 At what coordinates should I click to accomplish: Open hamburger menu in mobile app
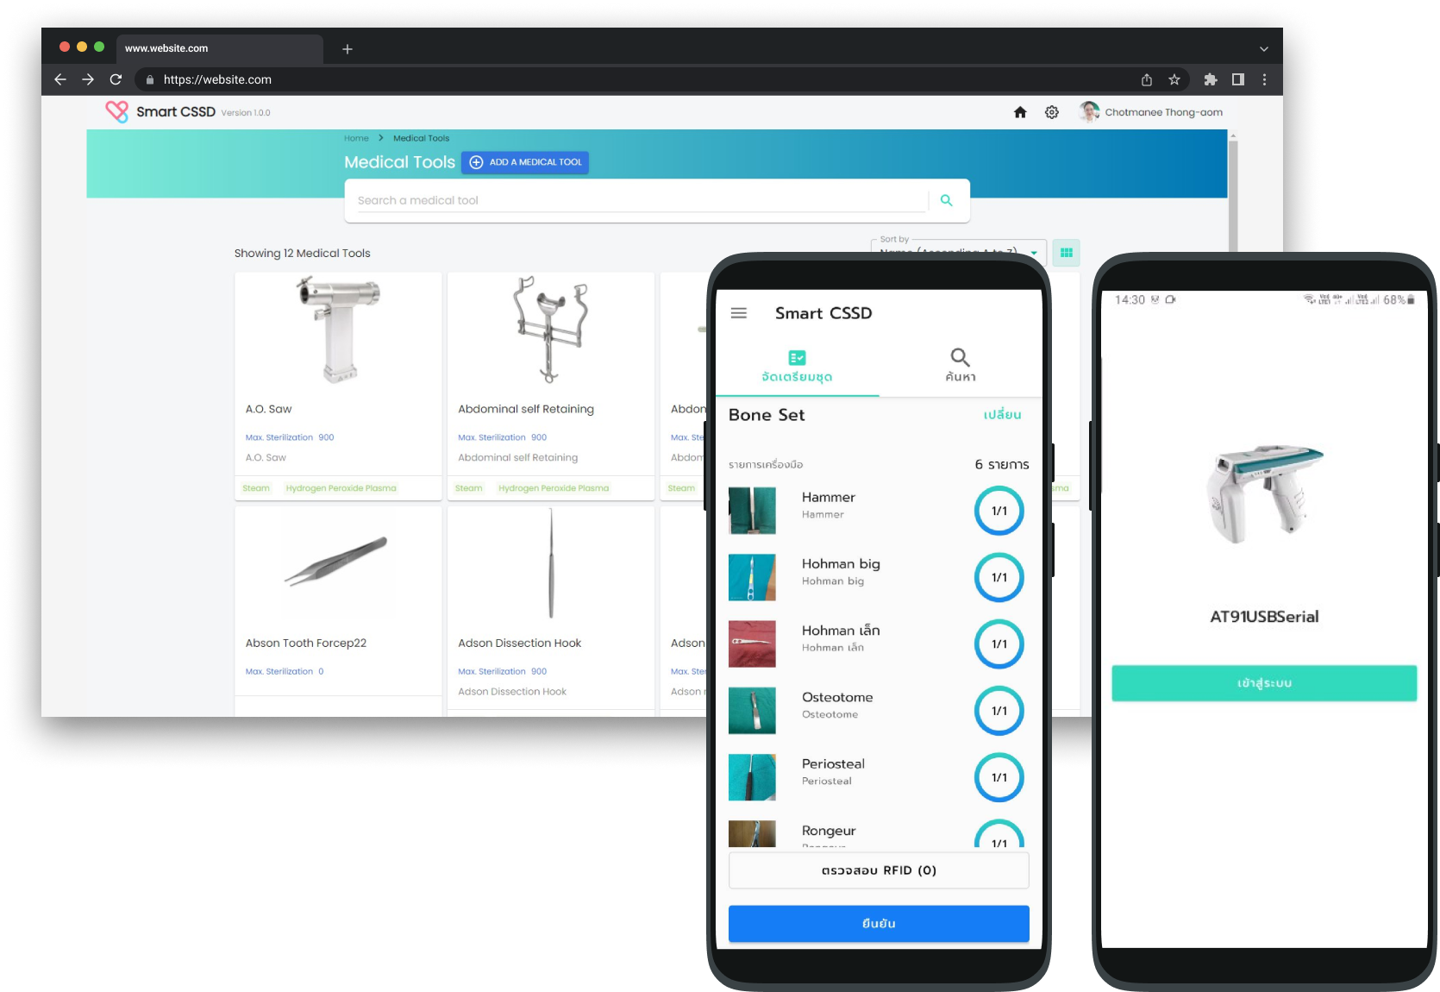click(739, 313)
